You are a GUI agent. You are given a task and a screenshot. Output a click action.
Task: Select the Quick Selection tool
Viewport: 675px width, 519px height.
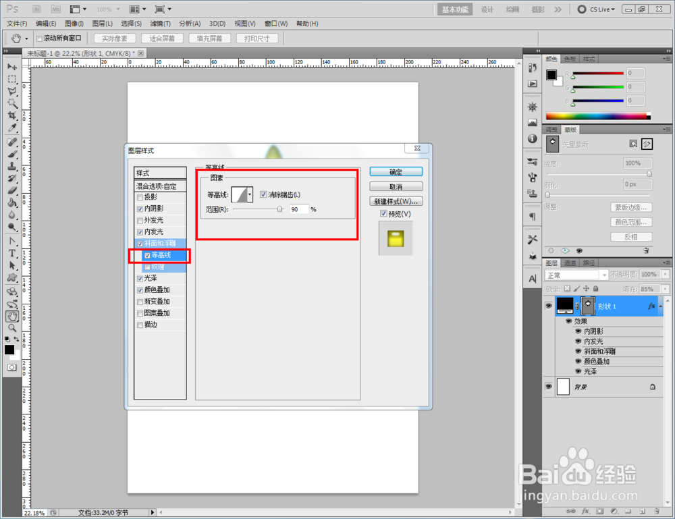[12, 103]
